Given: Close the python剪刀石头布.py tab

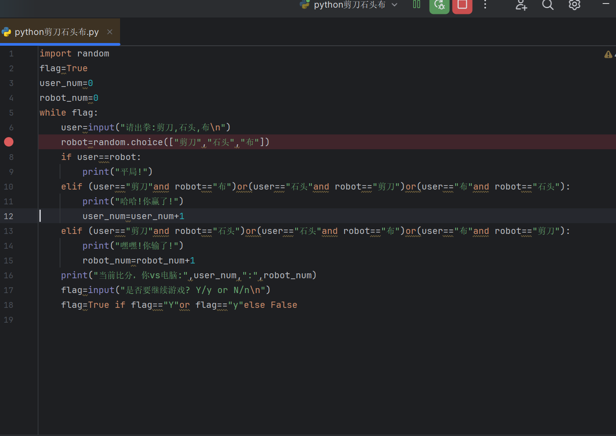Looking at the screenshot, I should pyautogui.click(x=110, y=32).
